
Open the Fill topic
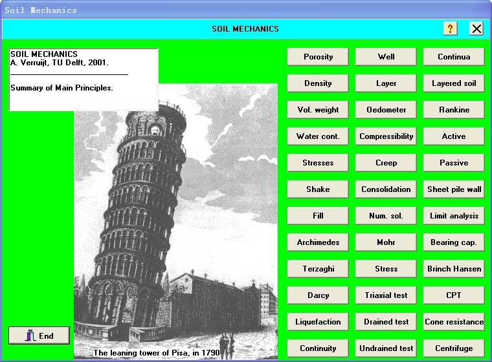pyautogui.click(x=318, y=216)
